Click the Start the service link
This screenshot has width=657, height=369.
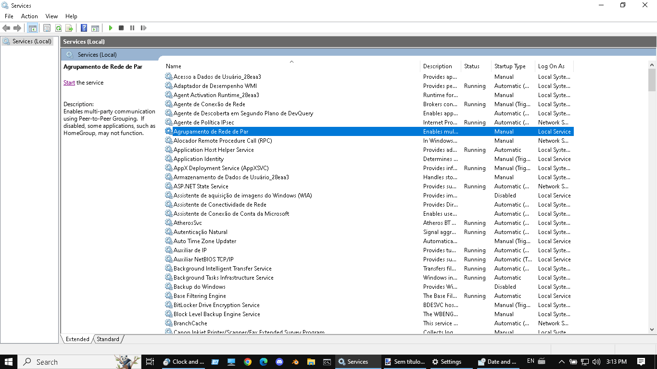click(x=69, y=83)
